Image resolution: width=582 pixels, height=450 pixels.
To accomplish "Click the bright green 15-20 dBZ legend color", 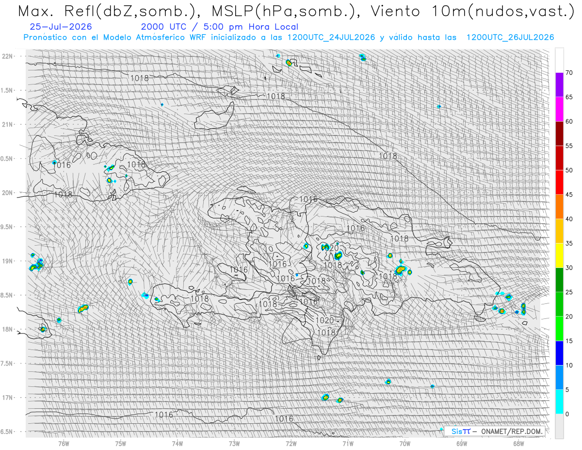I will click(559, 329).
